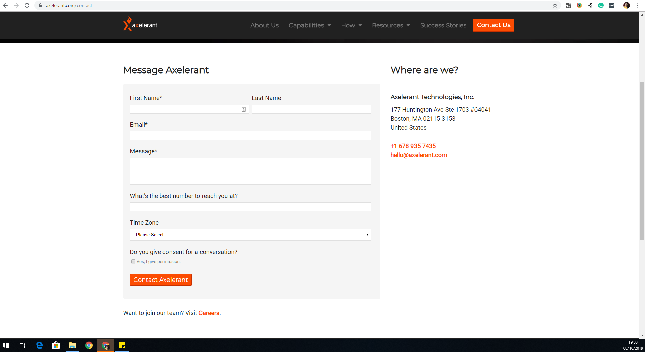
Task: Open the Chrome profile avatar
Action: click(x=626, y=5)
